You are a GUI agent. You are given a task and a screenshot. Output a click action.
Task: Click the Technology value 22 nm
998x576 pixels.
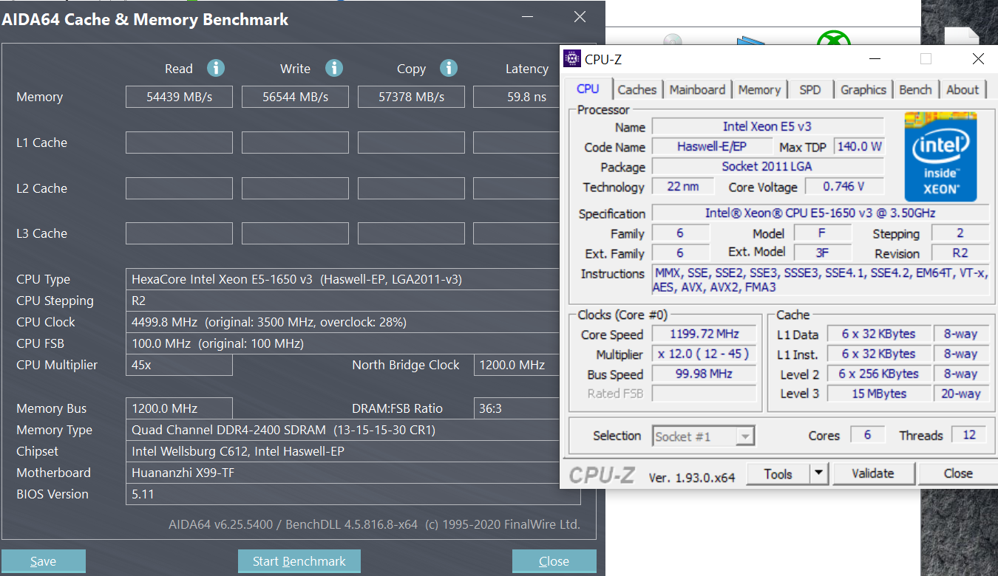click(x=683, y=186)
